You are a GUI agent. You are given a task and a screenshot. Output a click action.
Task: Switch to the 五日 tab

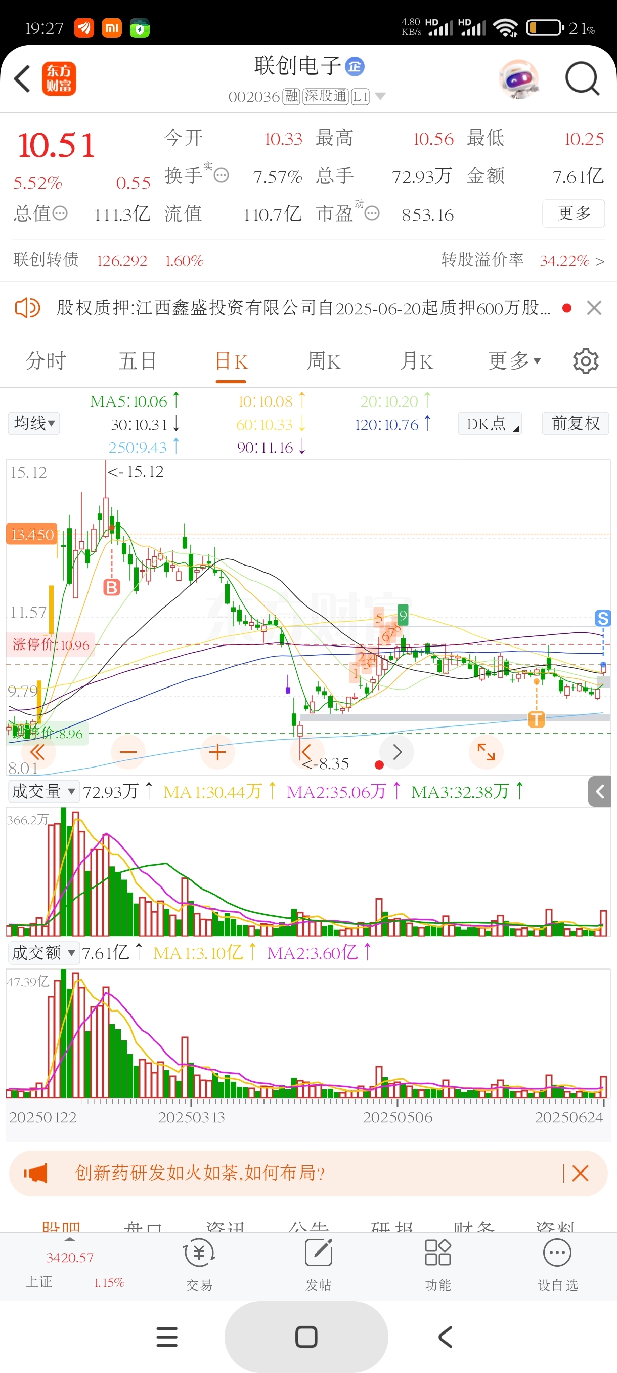138,361
